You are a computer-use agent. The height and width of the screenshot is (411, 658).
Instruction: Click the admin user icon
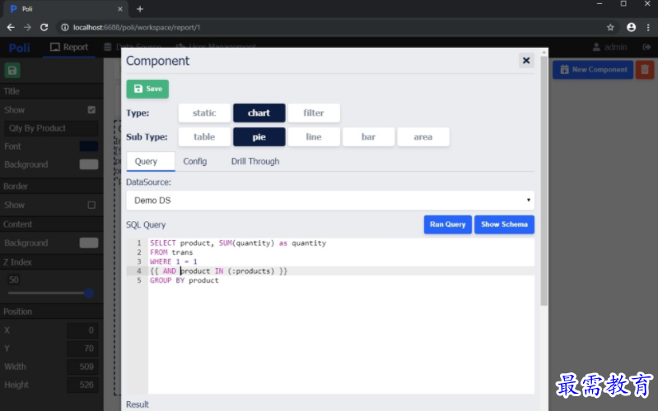coord(596,47)
